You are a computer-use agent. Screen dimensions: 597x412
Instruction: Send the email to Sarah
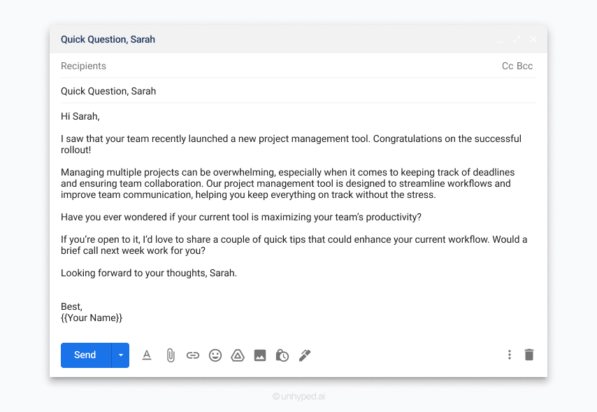(x=85, y=355)
